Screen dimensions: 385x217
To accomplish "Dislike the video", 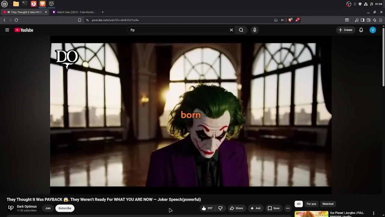I will (220, 208).
